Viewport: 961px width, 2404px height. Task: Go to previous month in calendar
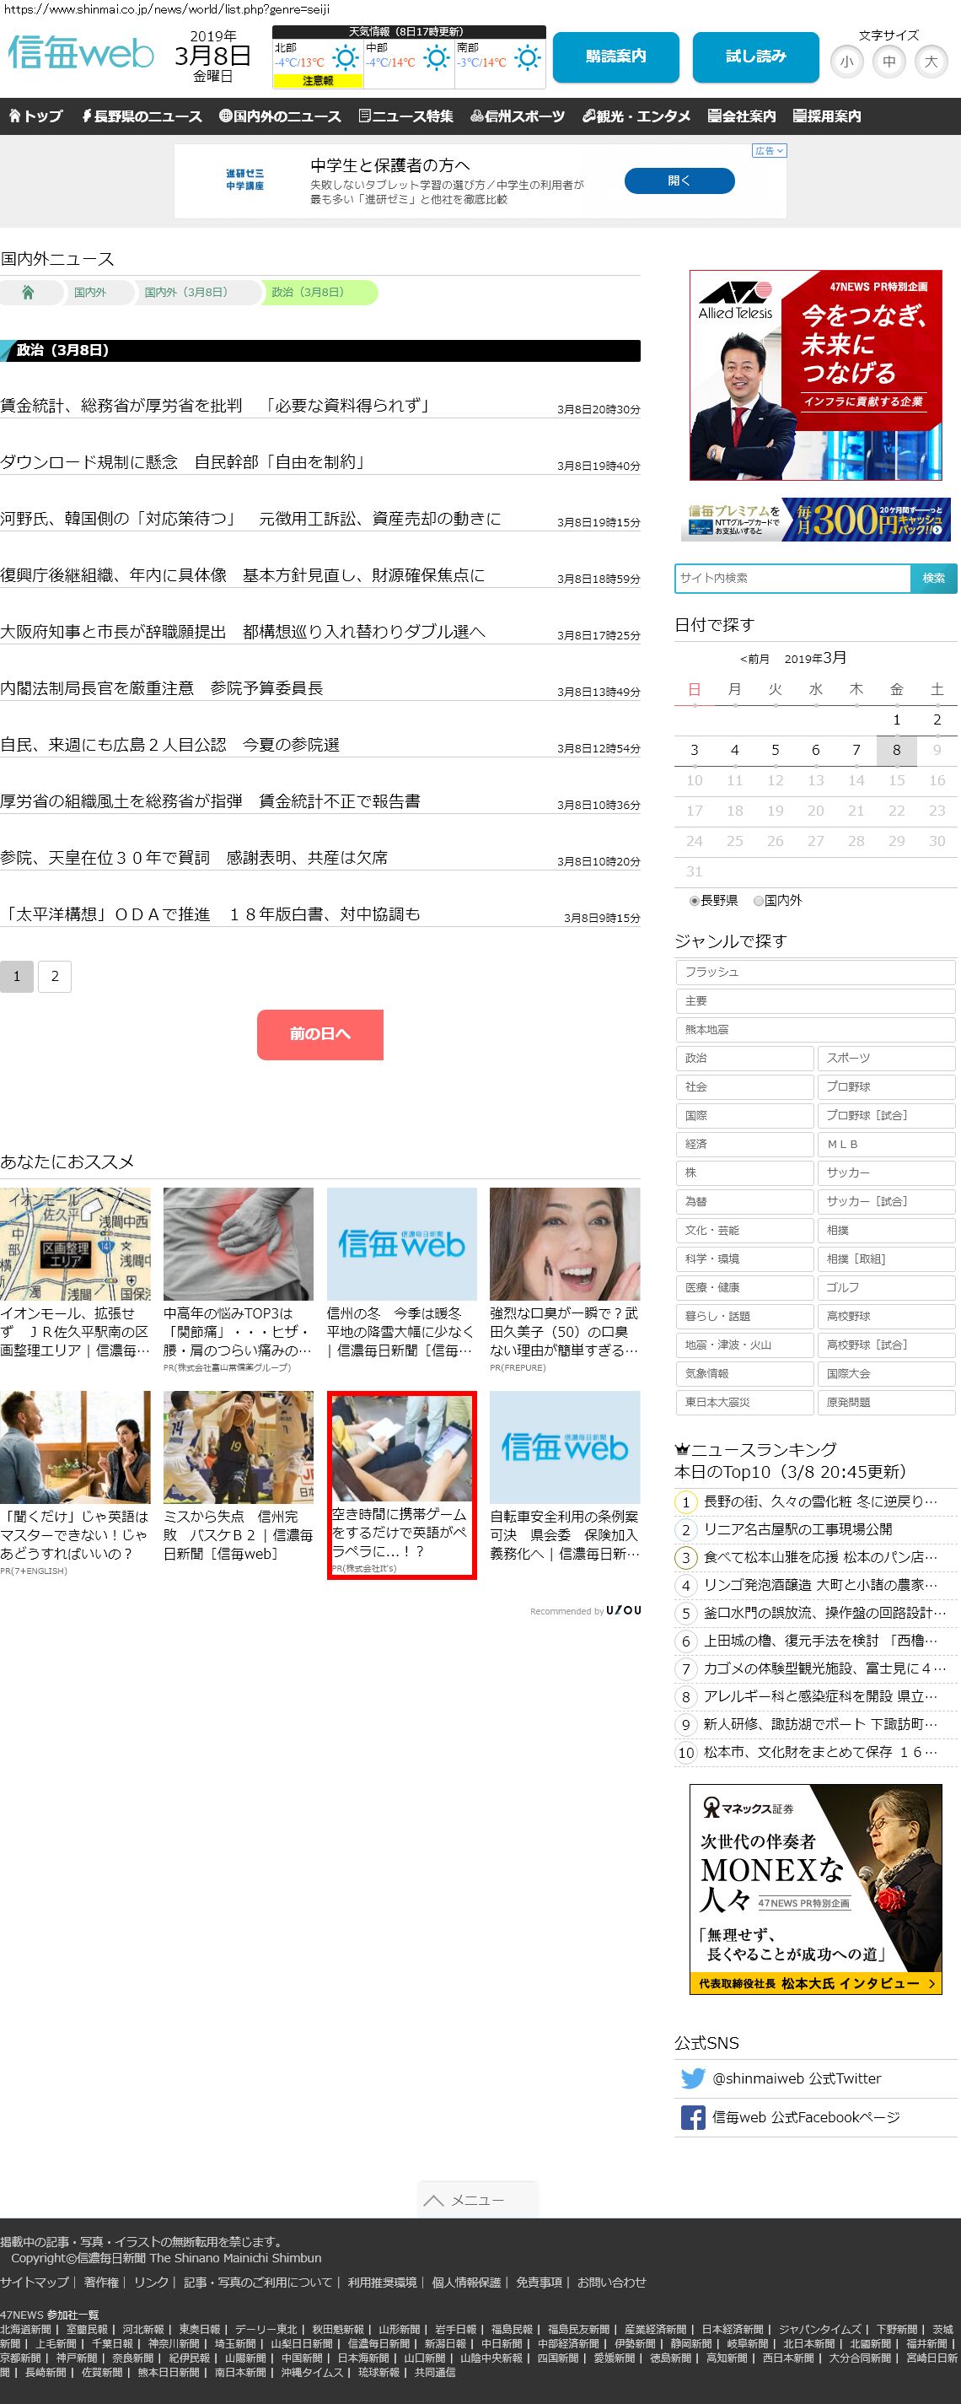click(754, 659)
